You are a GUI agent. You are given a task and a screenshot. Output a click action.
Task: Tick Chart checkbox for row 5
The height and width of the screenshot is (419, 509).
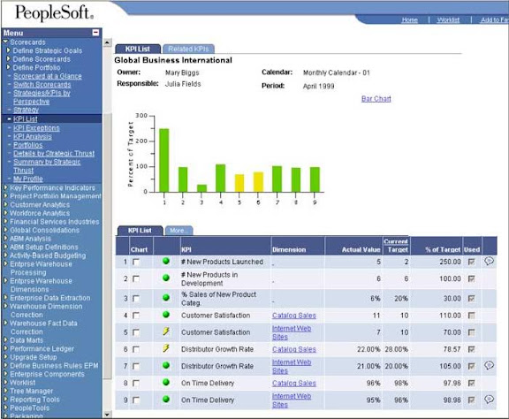136,332
